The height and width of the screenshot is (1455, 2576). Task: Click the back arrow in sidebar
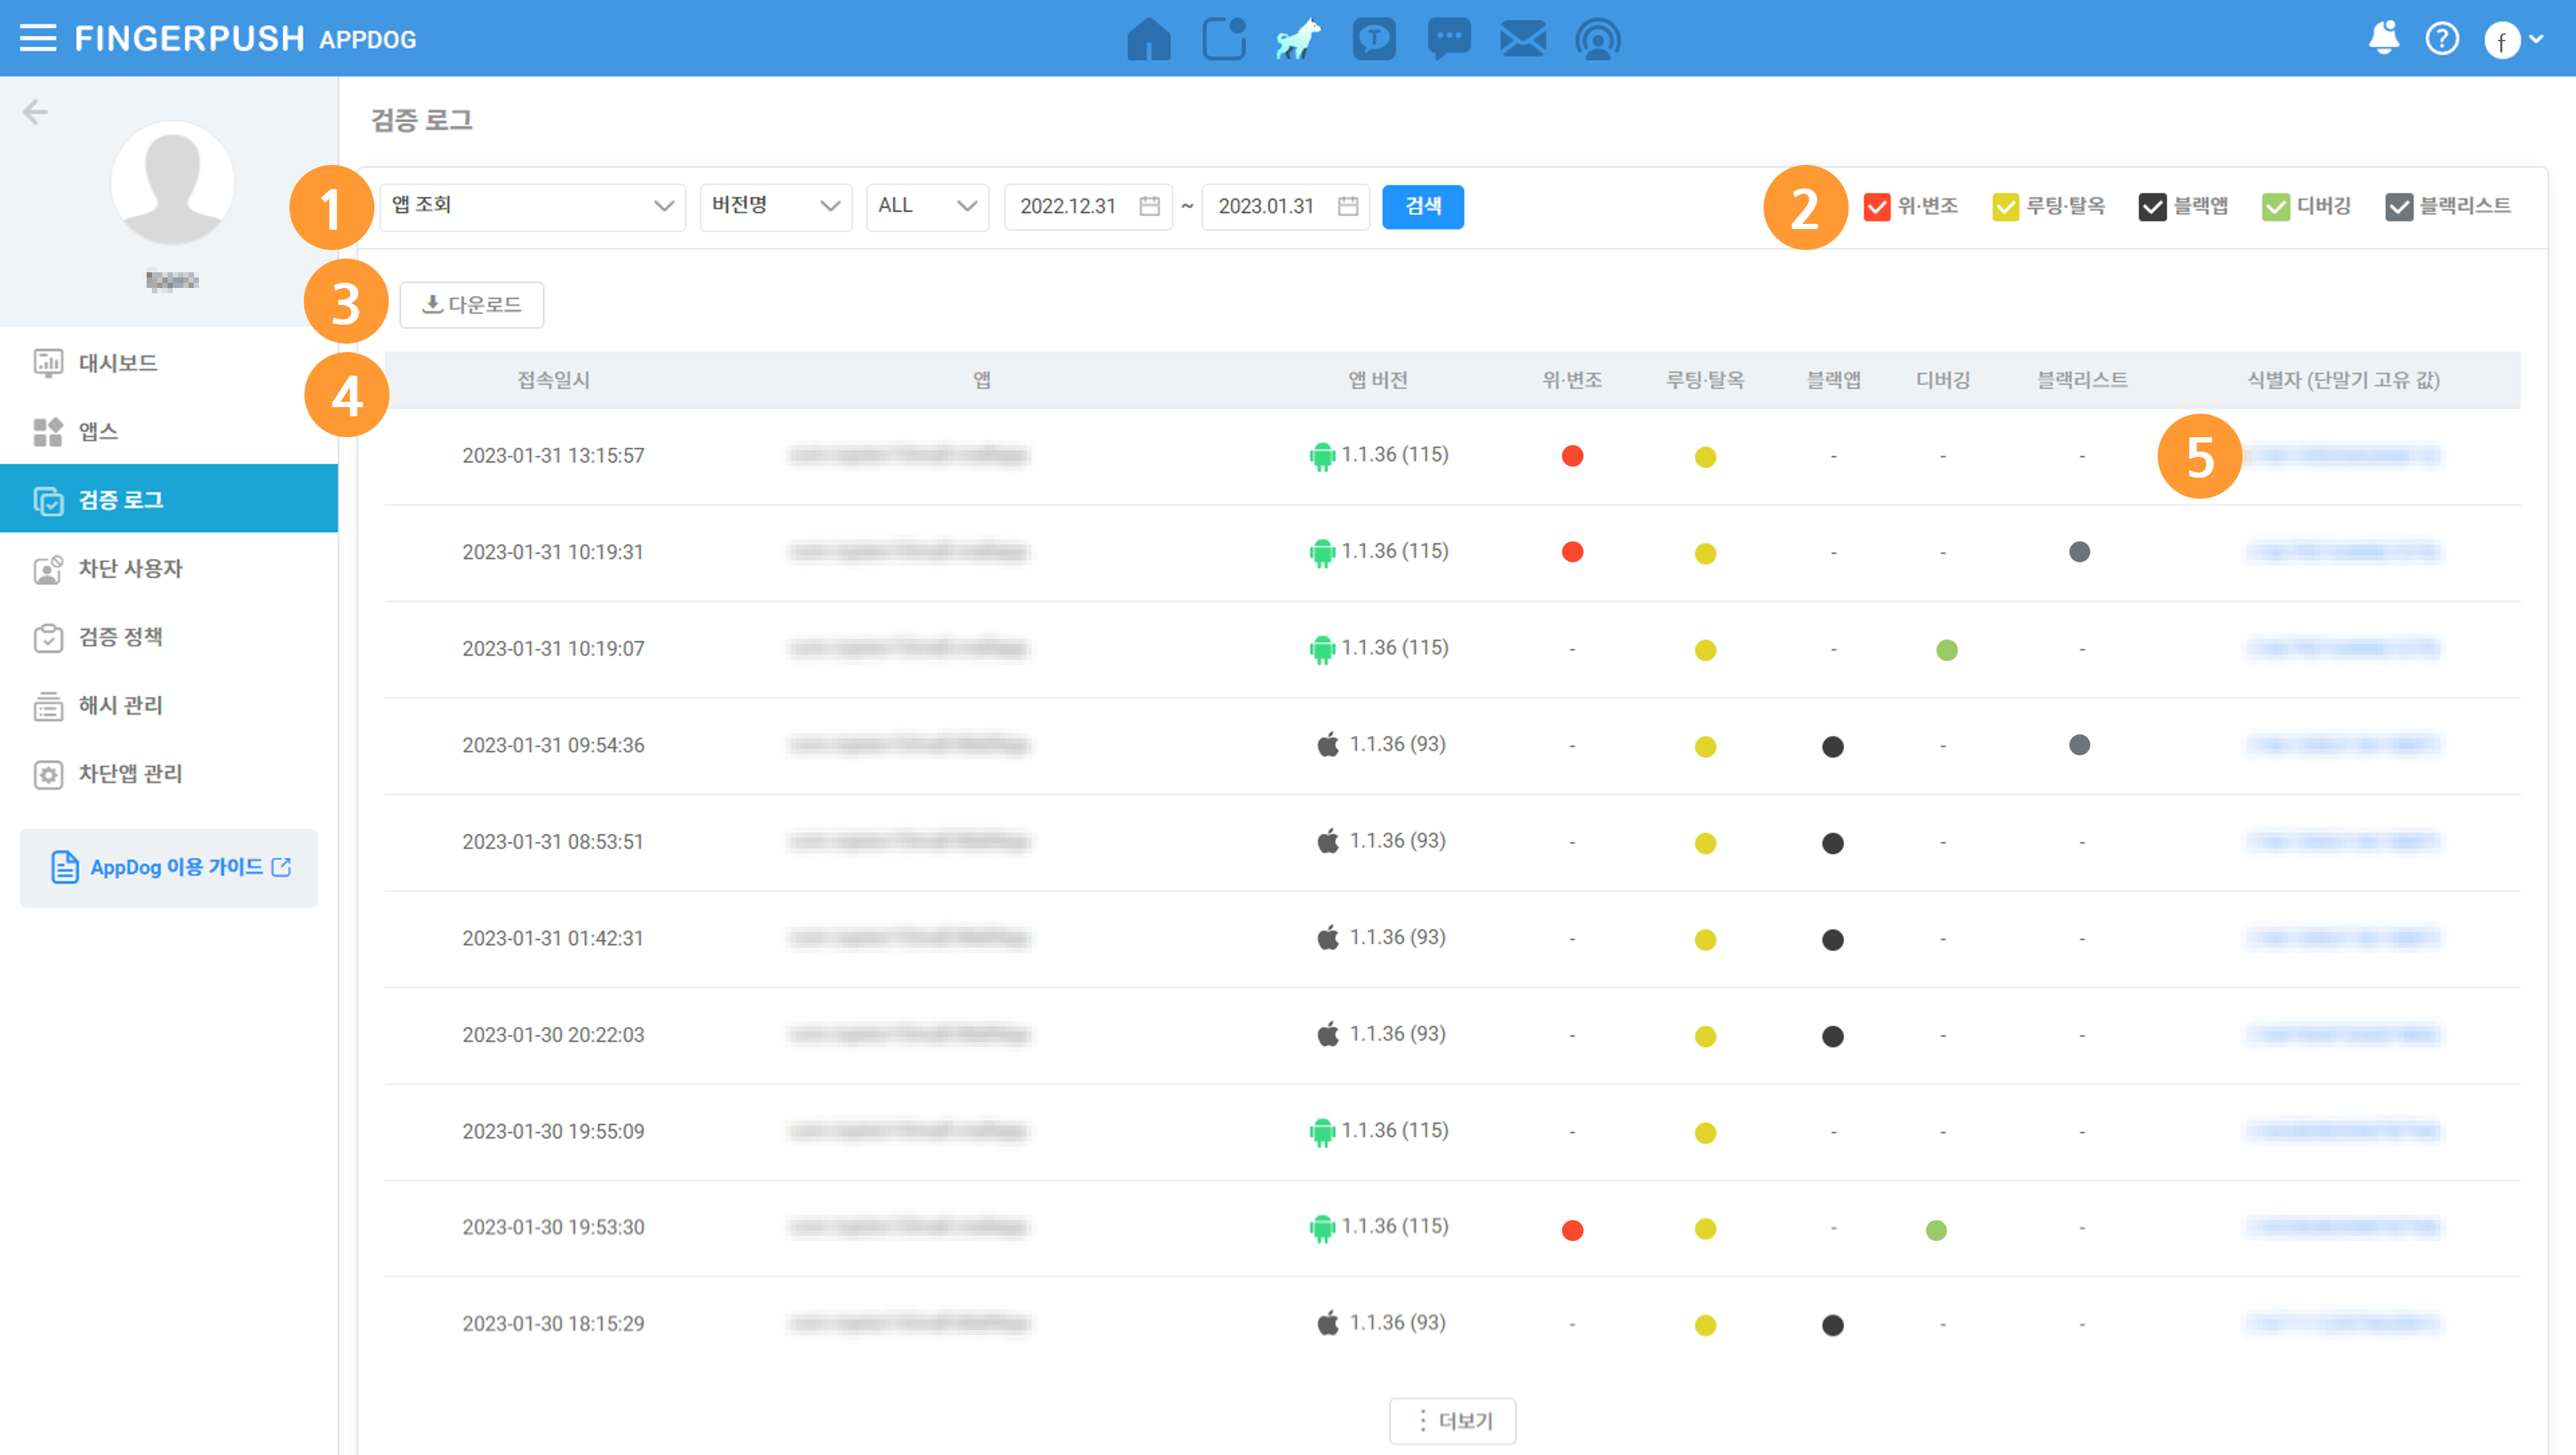(x=35, y=111)
